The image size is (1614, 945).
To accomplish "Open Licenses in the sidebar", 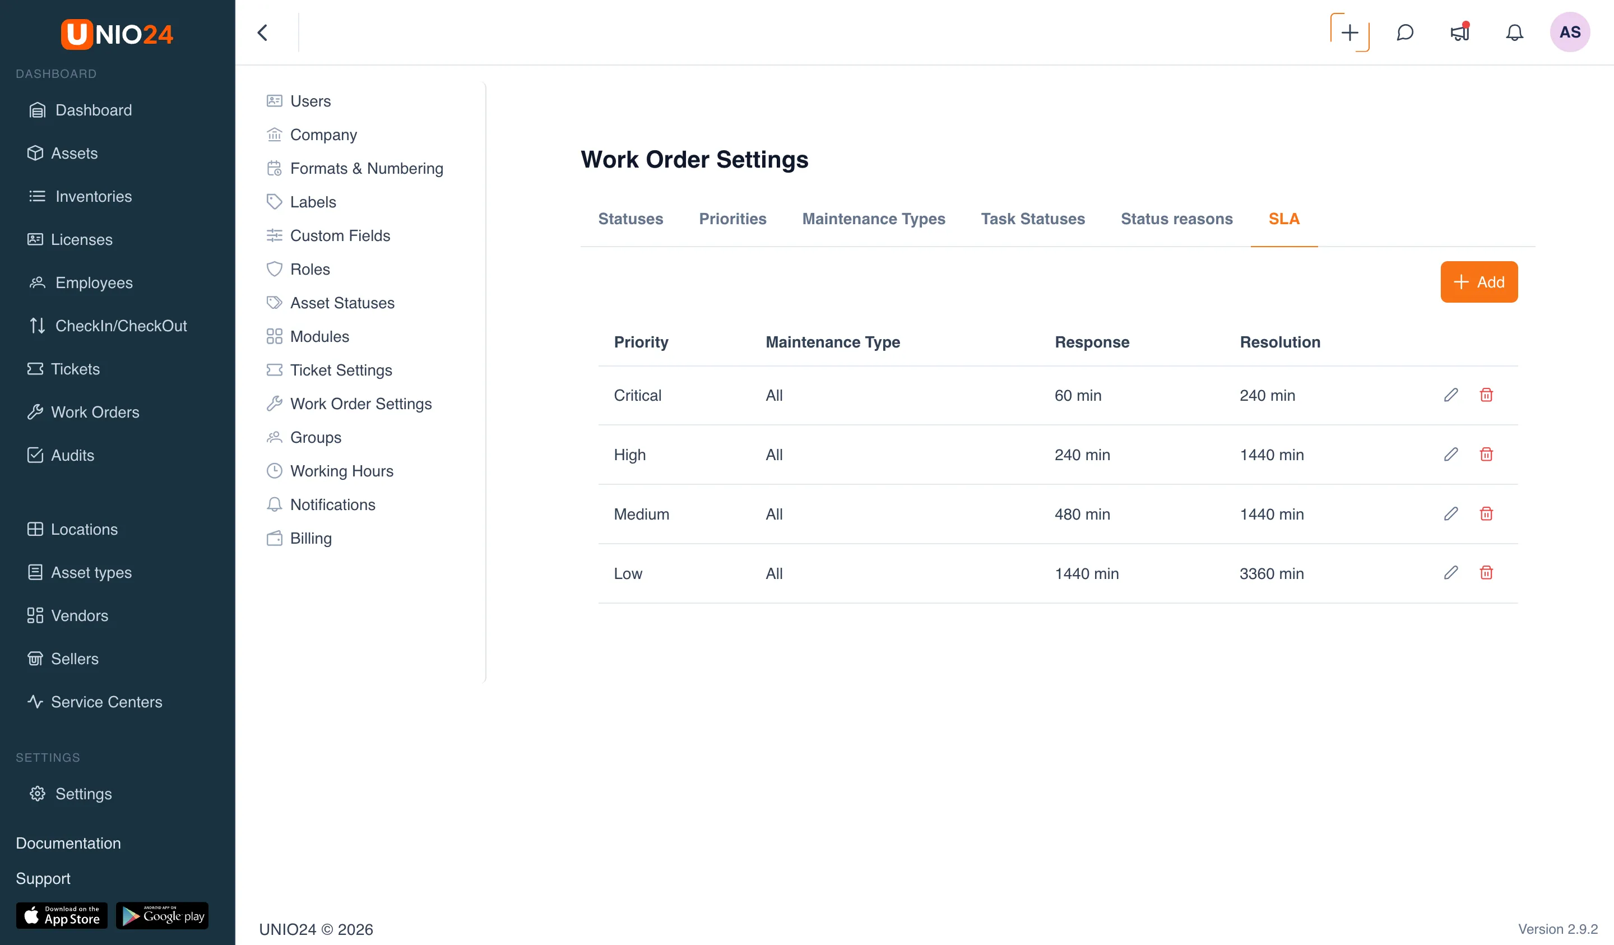I will (70, 240).
